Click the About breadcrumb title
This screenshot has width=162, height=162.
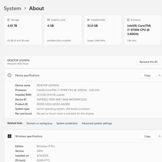coord(36,8)
